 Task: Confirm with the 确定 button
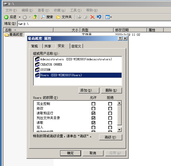click(70, 153)
